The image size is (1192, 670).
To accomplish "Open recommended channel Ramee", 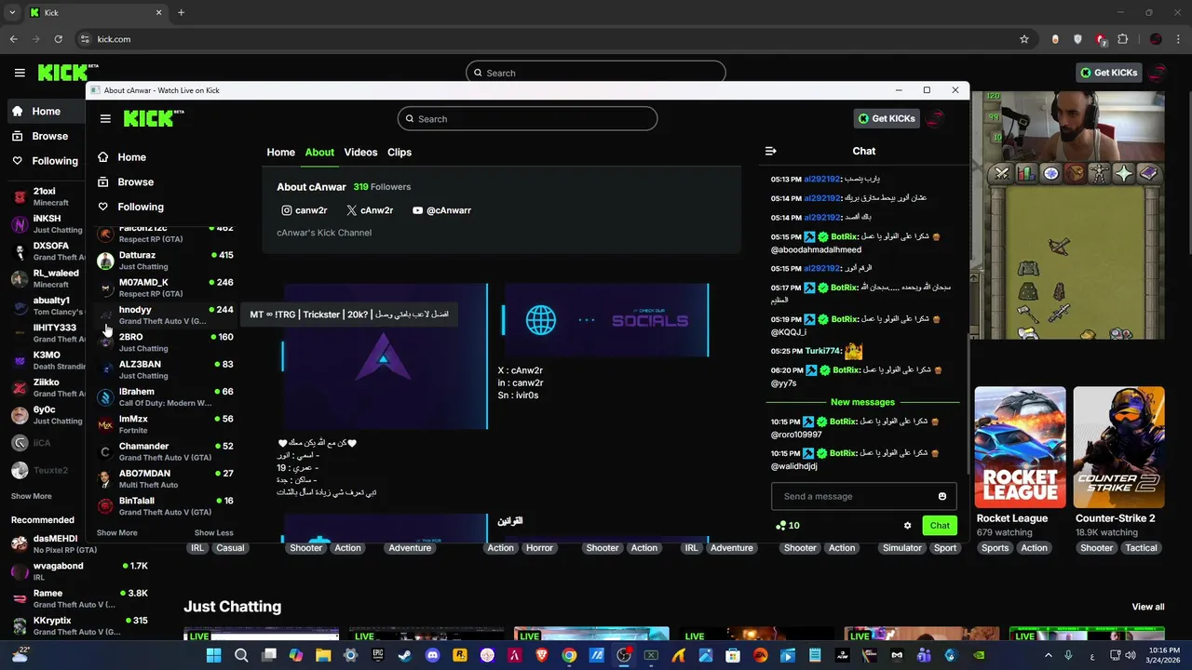I will pyautogui.click(x=80, y=598).
